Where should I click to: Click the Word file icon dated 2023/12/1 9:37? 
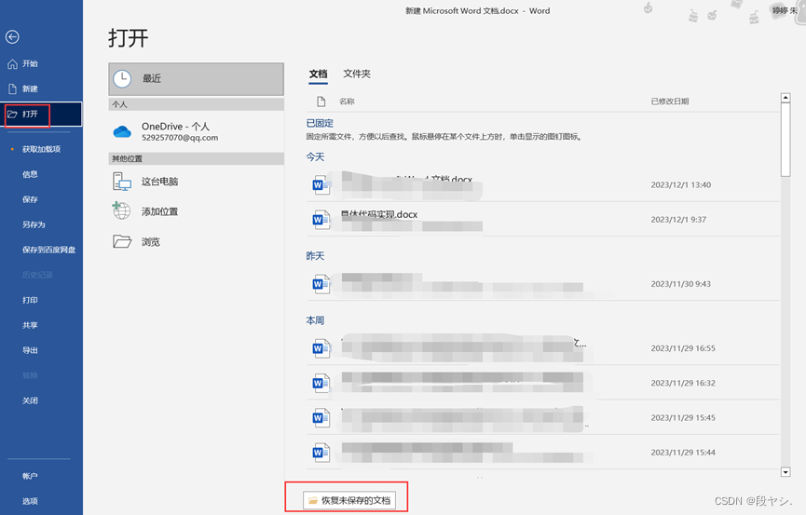click(321, 220)
